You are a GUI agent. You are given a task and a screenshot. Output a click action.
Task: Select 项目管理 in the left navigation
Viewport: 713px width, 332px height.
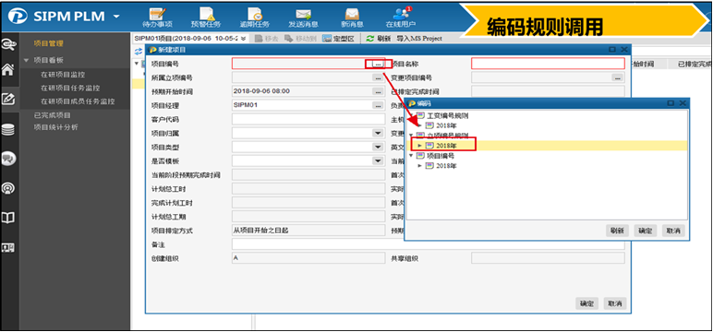[48, 43]
